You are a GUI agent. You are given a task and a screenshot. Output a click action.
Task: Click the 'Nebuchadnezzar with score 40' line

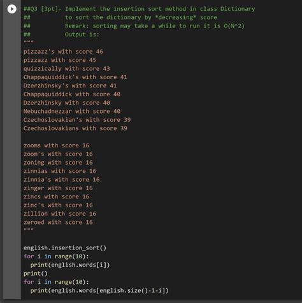[72, 111]
